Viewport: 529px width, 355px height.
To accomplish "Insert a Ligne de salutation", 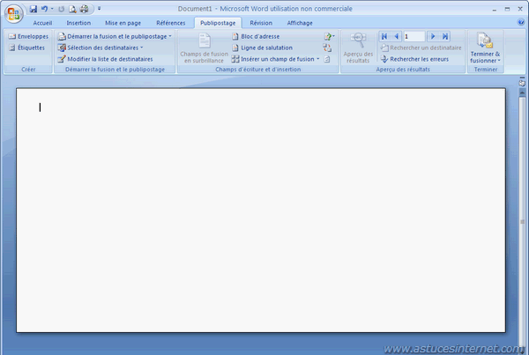I will coord(262,48).
